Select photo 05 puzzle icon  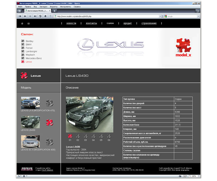pyautogui.click(x=101, y=136)
